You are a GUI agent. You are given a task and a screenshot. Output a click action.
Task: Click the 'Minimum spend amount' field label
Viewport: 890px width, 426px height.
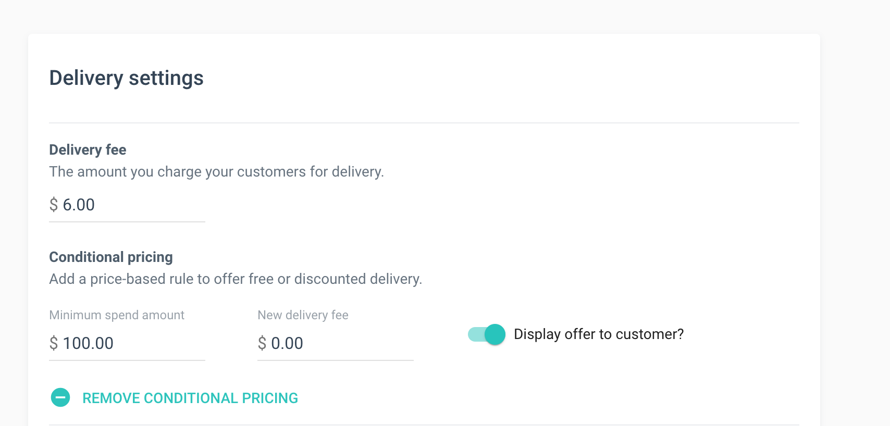click(x=117, y=315)
